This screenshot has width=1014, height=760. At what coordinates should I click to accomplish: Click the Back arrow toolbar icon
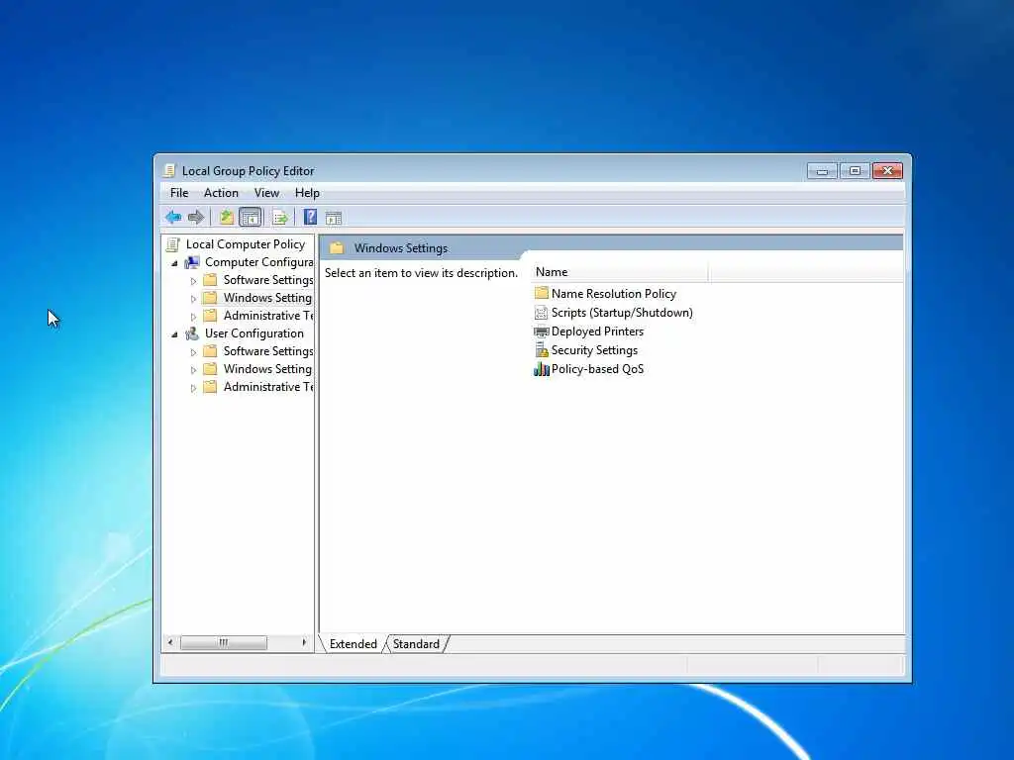click(x=172, y=218)
